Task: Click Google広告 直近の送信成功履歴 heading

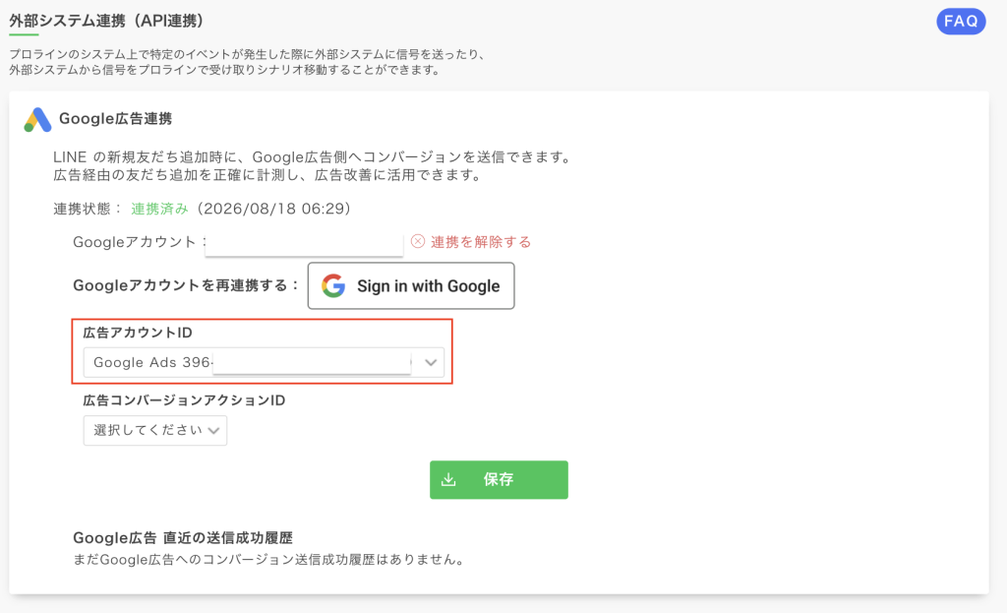Action: click(x=183, y=538)
